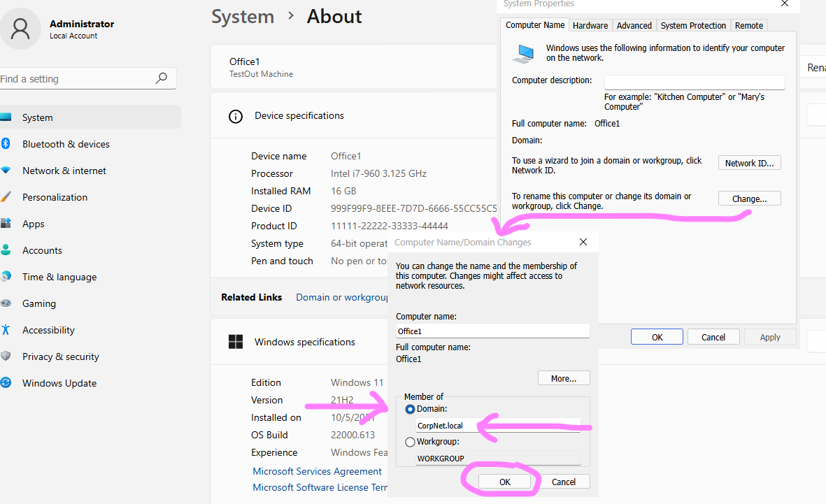Click the Personalization paintbrush icon
Screen dimensions: 826x504
tap(6, 196)
